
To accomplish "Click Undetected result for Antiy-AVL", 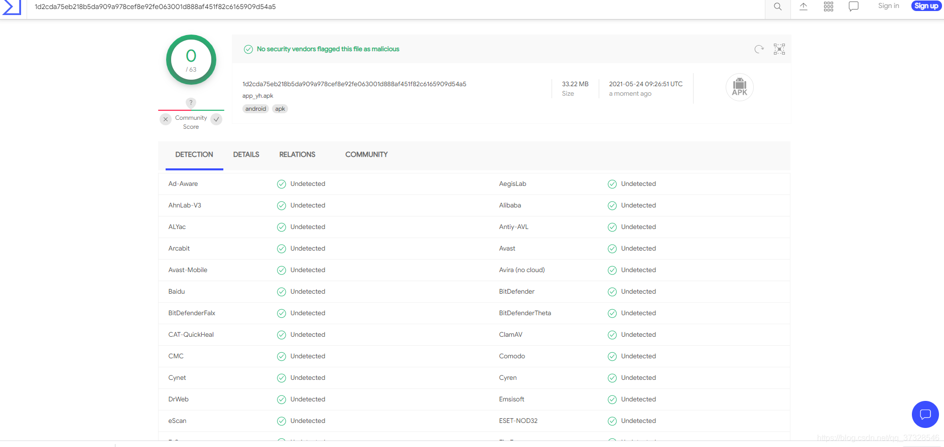I will [638, 227].
